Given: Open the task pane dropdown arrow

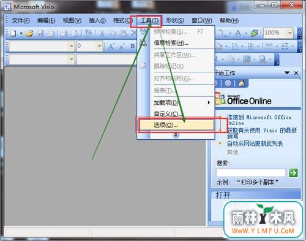Looking at the screenshot, I should tap(287, 73).
